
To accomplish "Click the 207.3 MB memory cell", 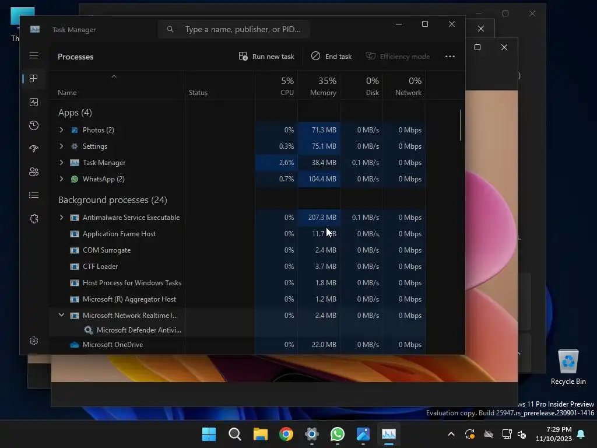I will click(319, 218).
